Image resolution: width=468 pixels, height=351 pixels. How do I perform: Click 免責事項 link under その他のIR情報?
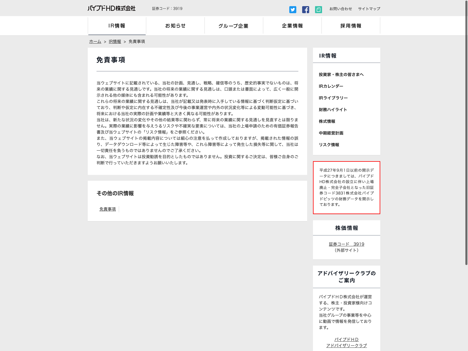tap(107, 209)
